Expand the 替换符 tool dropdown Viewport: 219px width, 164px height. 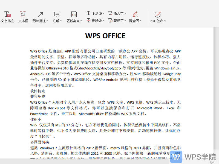coord(125,20)
